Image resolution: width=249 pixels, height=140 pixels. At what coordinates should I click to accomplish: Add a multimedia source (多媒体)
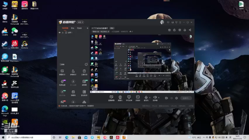(x=138, y=98)
